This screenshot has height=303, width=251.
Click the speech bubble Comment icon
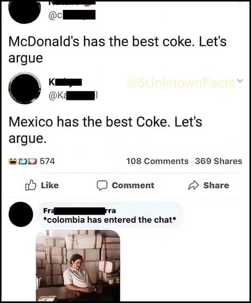[101, 185]
